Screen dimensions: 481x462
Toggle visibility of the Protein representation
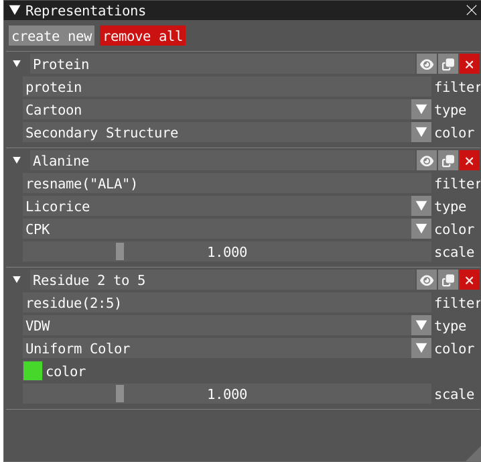[x=426, y=64]
